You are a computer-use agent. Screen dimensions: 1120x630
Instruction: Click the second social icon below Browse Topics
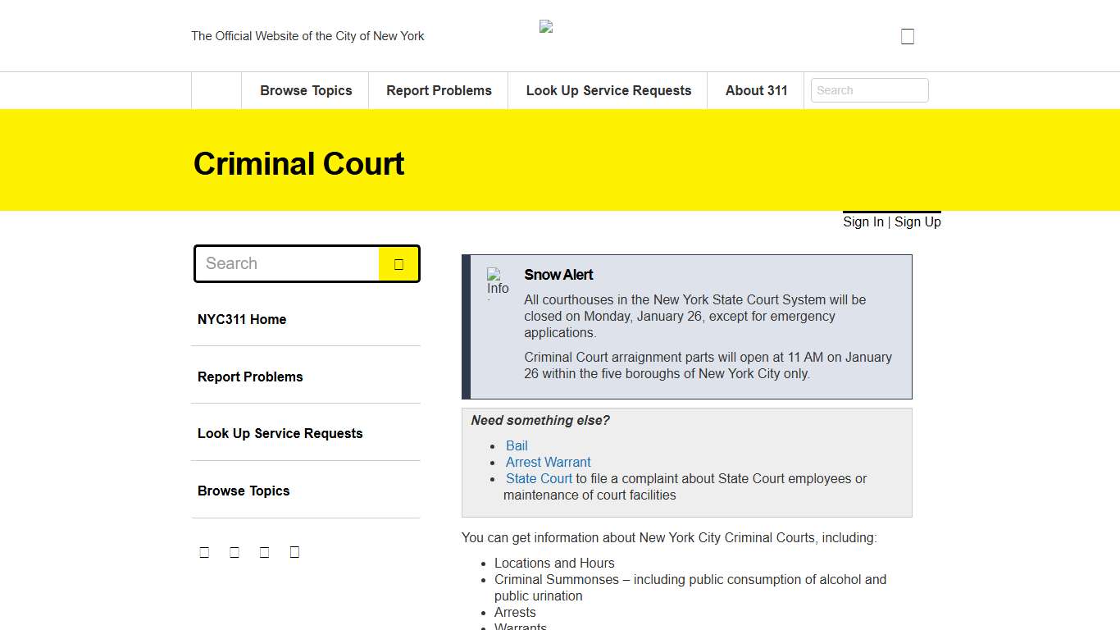[x=234, y=551]
